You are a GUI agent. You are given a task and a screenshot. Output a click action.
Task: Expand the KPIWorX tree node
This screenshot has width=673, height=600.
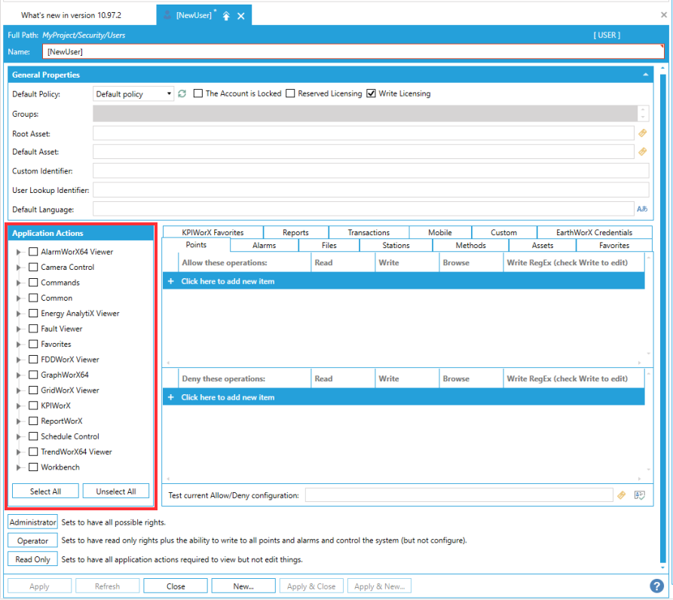pos(18,406)
